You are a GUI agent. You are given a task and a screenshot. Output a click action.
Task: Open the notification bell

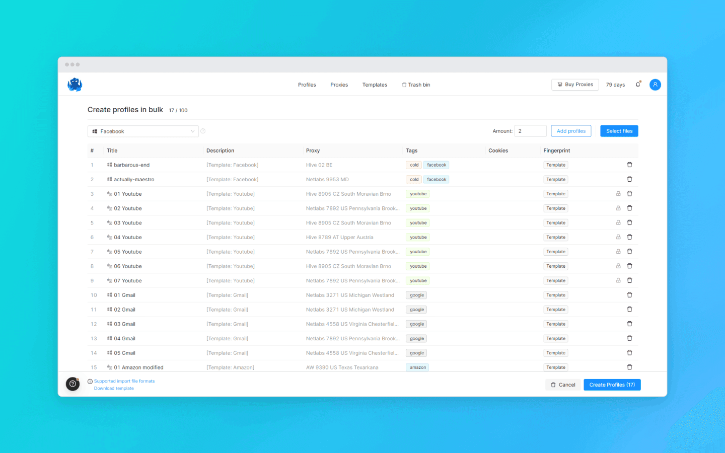(x=638, y=85)
